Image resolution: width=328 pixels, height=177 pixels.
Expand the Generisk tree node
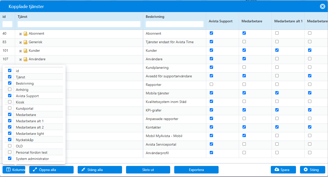coord(21,42)
